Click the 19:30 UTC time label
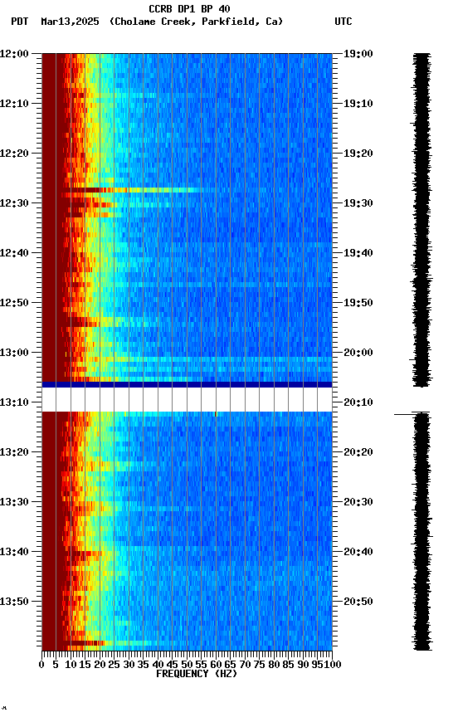The image size is (458, 717). pyautogui.click(x=358, y=203)
